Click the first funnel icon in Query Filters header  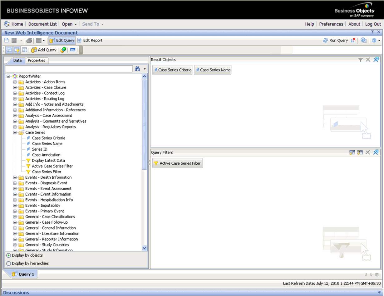point(352,153)
